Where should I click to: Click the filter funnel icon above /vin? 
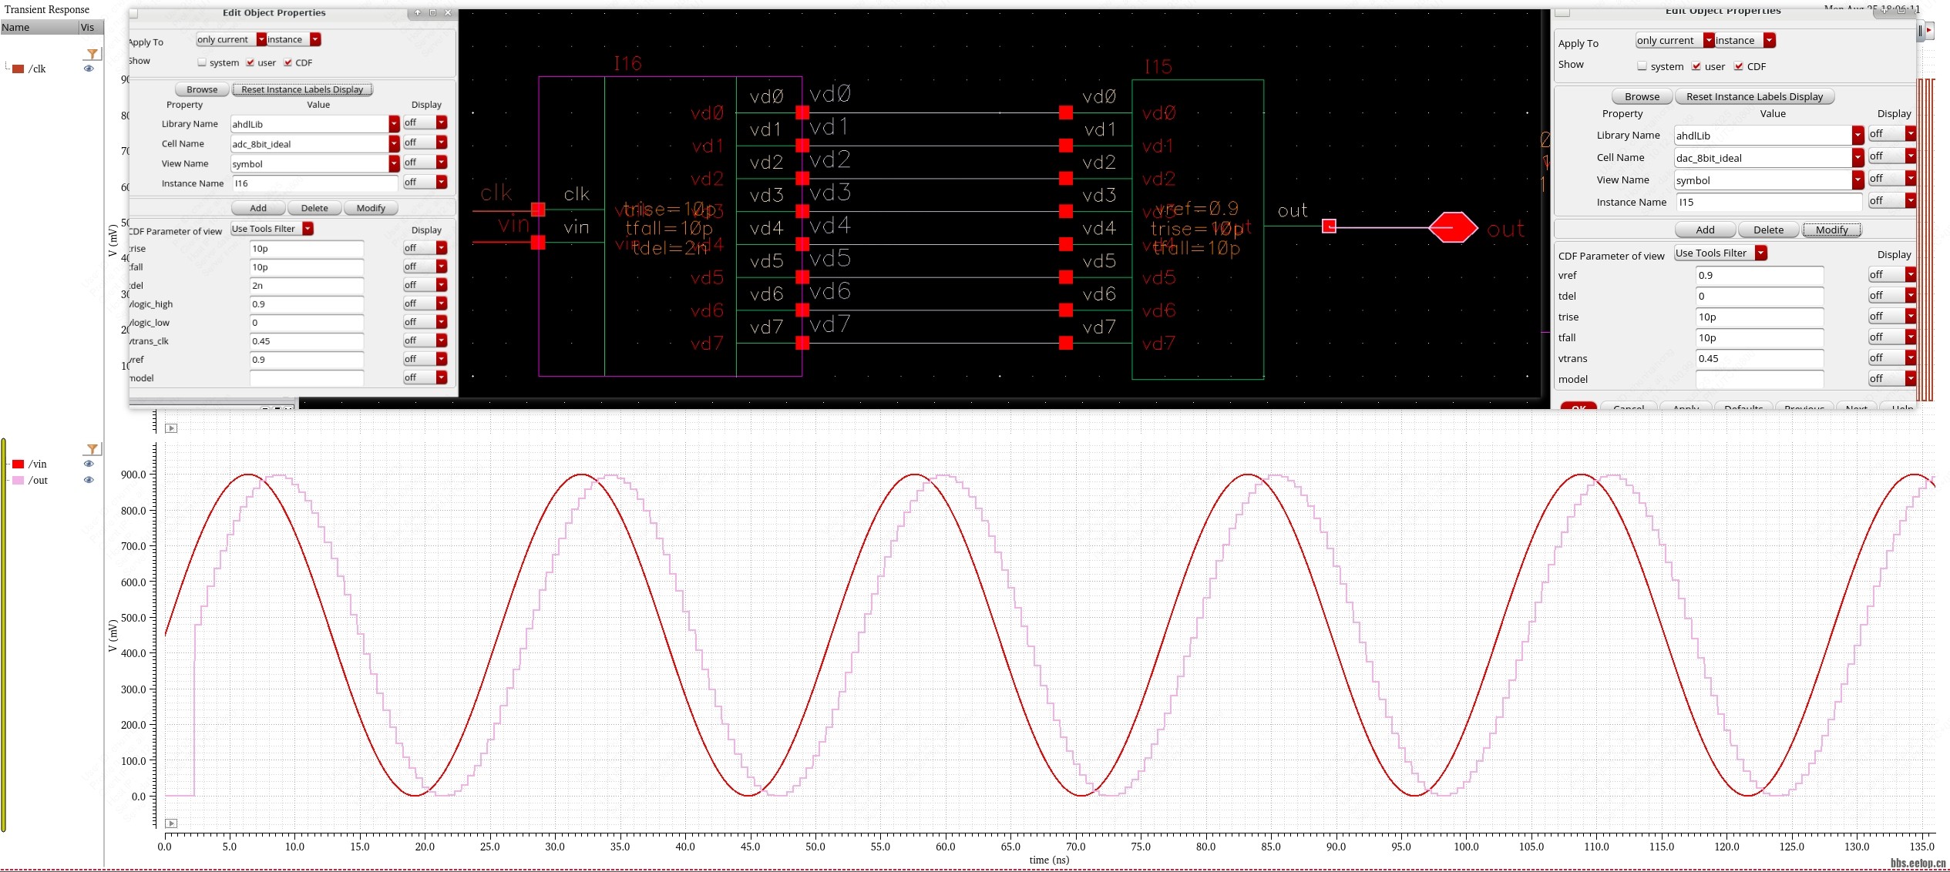(92, 449)
